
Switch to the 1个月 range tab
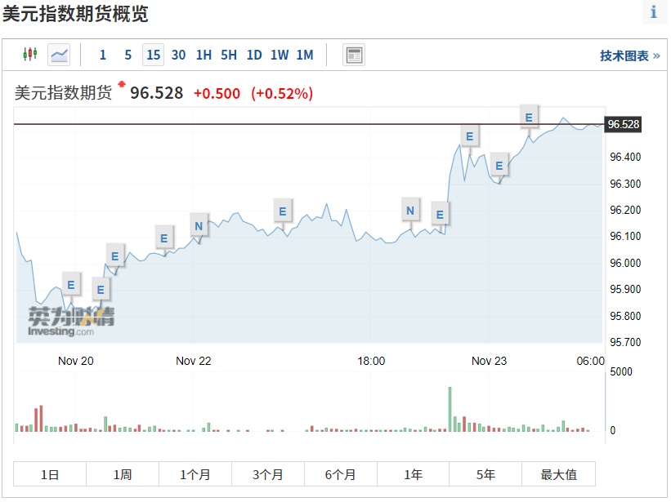click(195, 474)
